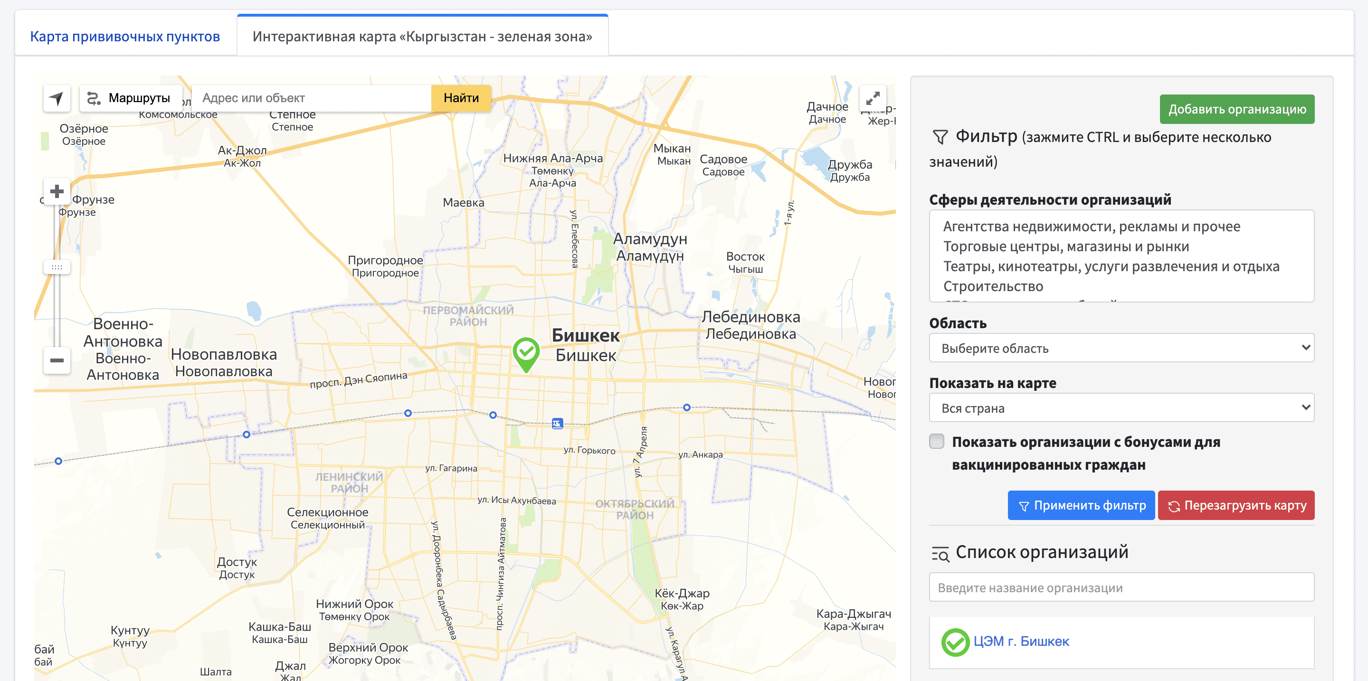The image size is (1368, 681).
Task: Click Перезагрузить карту button
Action: click(1236, 505)
